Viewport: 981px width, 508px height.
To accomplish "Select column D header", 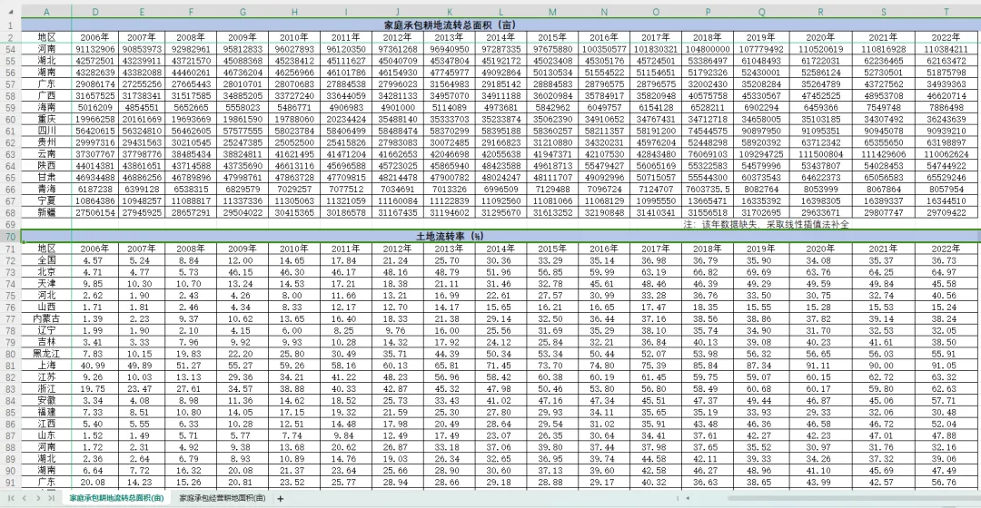I will point(94,11).
